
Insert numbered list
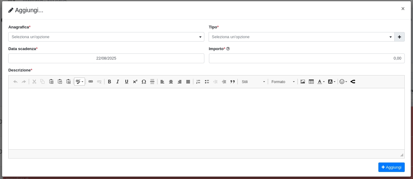(198, 82)
